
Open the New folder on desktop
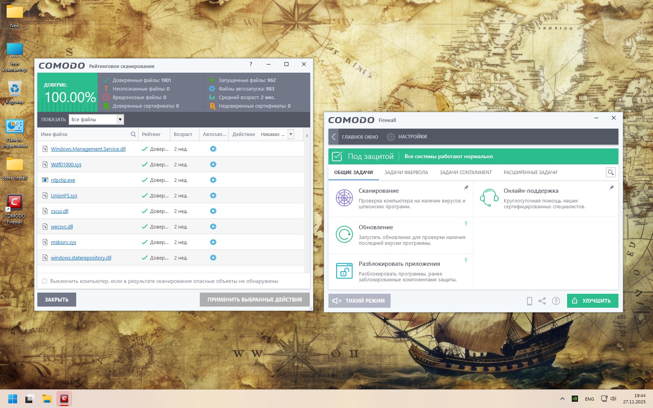coord(15,16)
